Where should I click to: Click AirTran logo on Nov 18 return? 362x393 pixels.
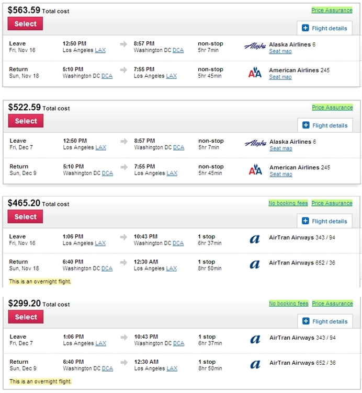255,264
